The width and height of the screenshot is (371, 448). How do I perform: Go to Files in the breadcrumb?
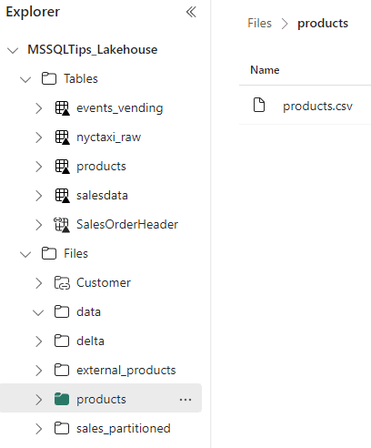[259, 24]
